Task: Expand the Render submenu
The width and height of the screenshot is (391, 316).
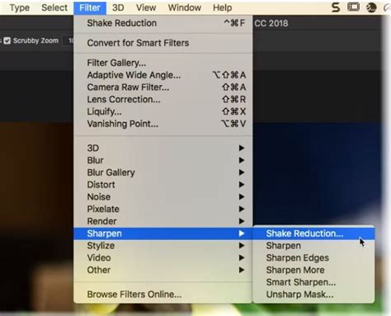Action: tap(163, 221)
